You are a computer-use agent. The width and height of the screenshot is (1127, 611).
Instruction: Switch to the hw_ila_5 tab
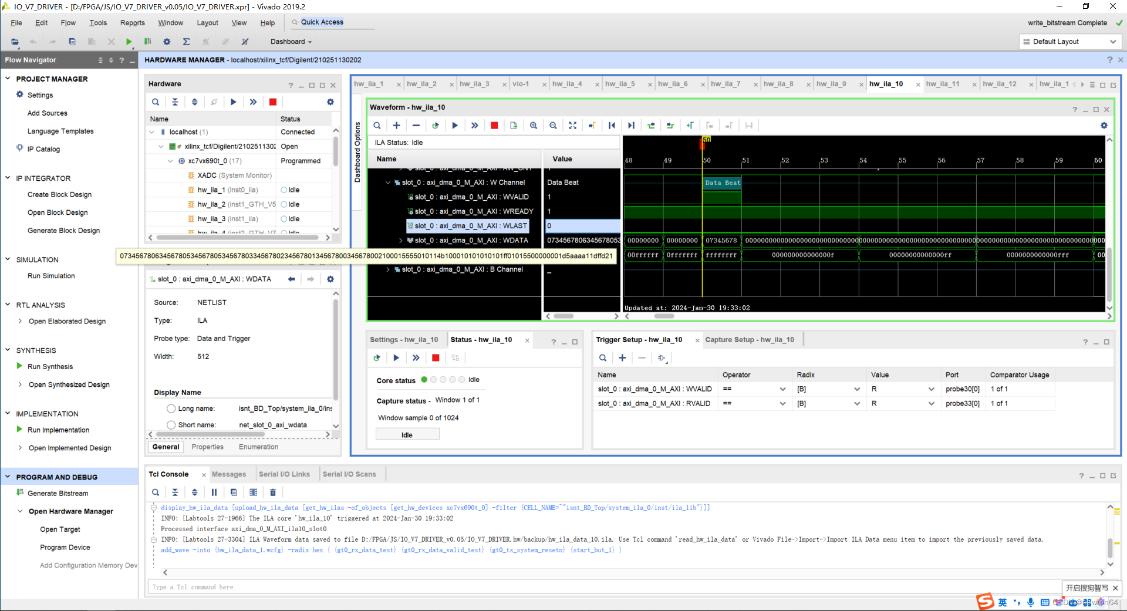tap(619, 84)
